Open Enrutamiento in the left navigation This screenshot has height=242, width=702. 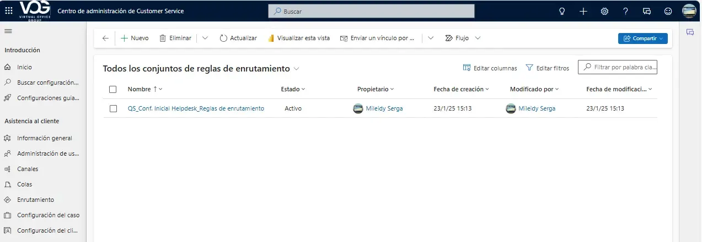tap(35, 200)
